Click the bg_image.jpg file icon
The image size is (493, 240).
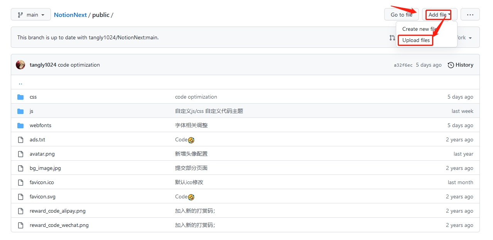click(x=20, y=168)
